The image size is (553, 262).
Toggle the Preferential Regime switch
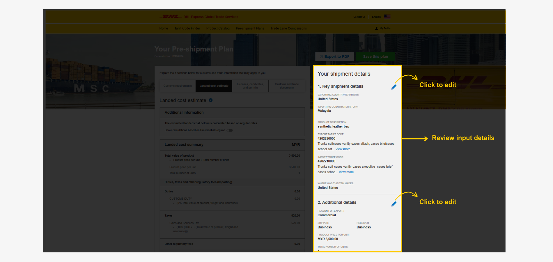point(230,130)
